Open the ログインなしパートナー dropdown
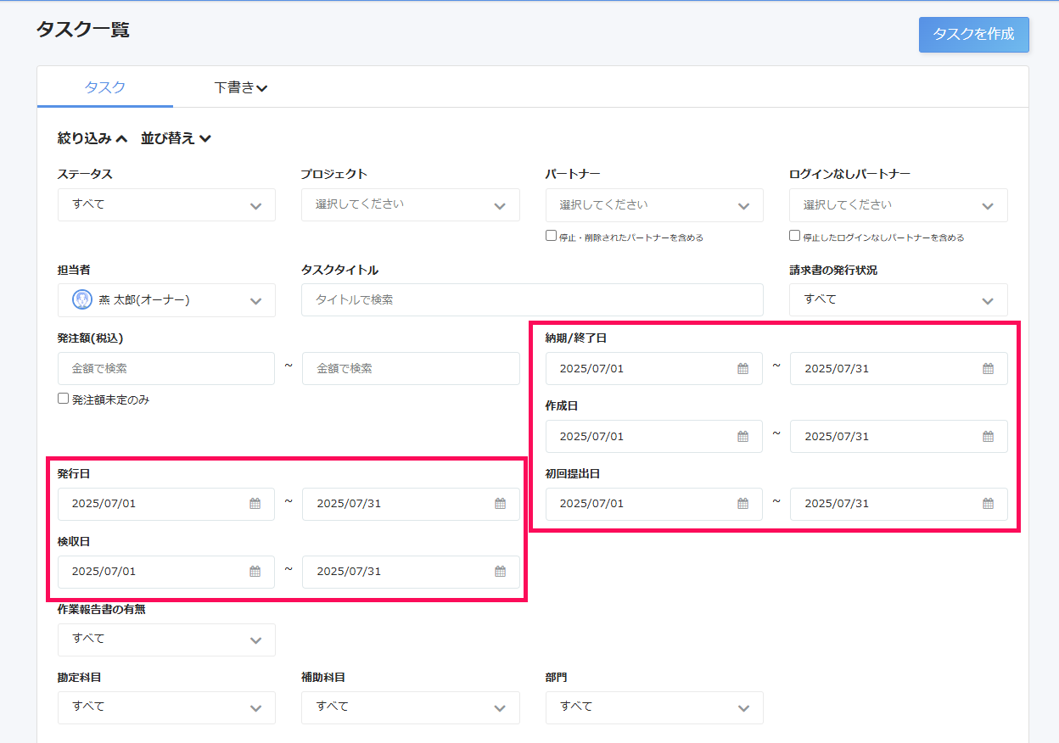The height and width of the screenshot is (743, 1059). (899, 205)
